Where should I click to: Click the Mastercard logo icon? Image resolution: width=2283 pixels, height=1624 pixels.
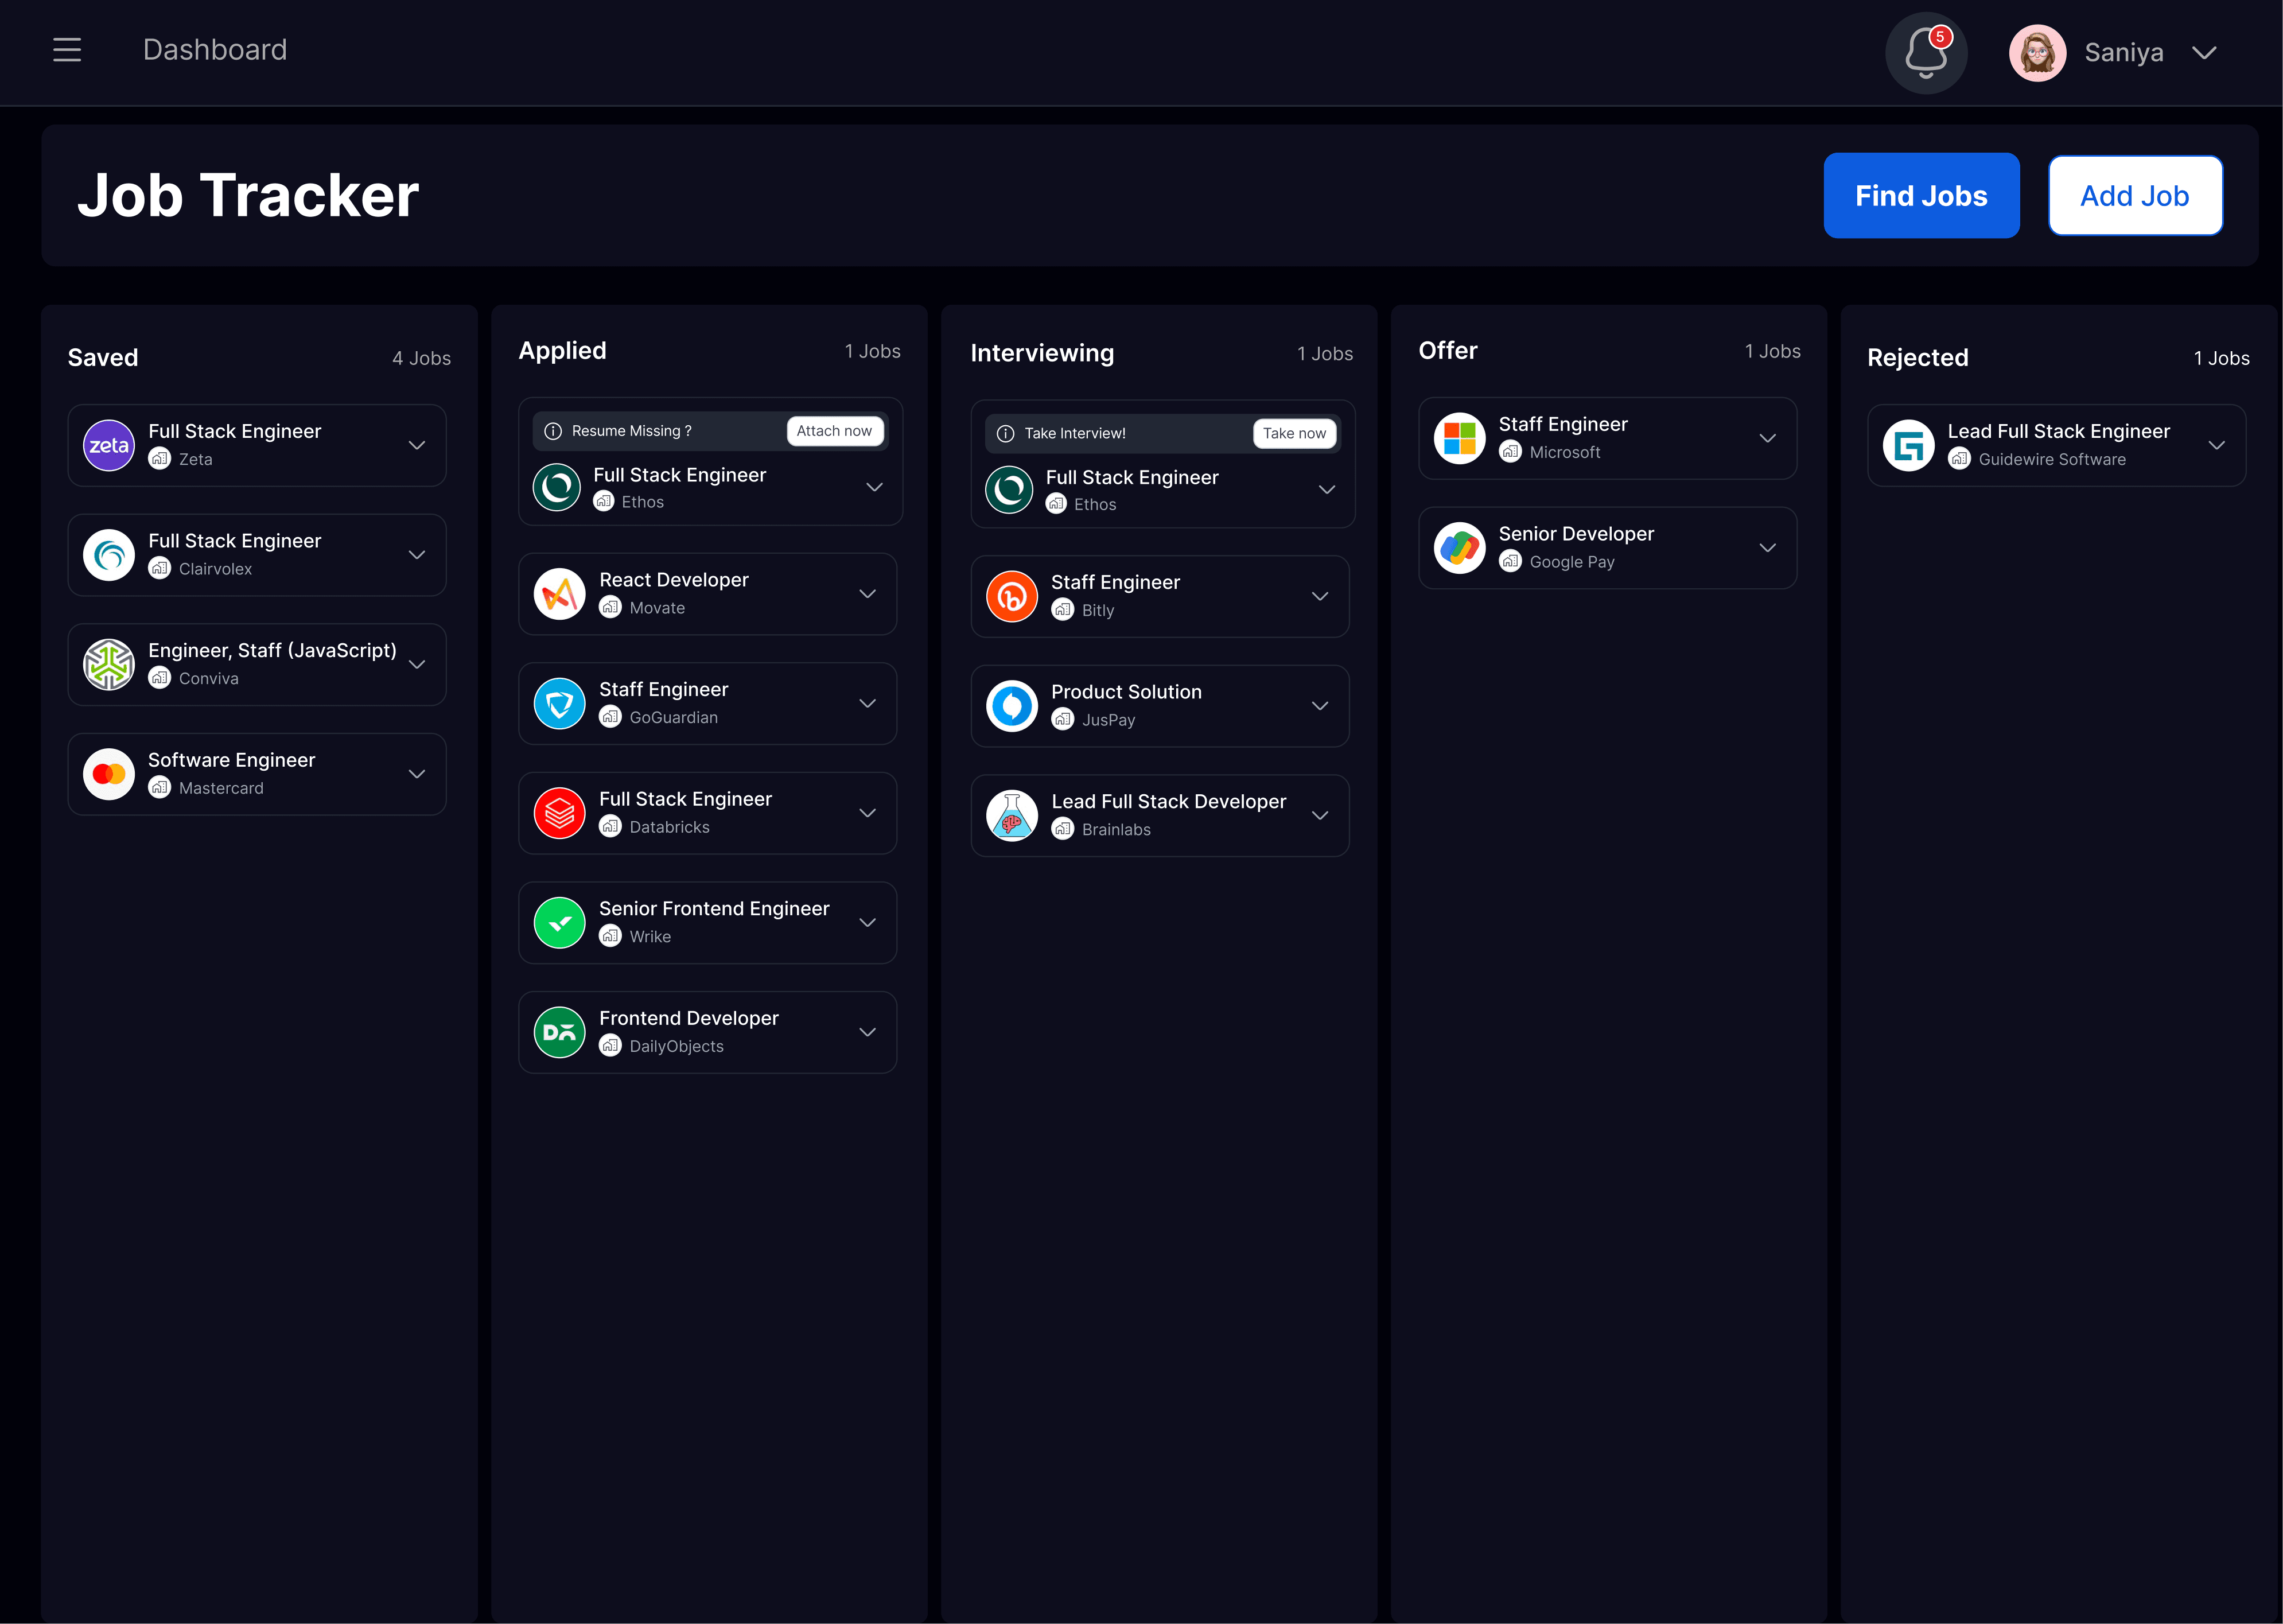109,774
